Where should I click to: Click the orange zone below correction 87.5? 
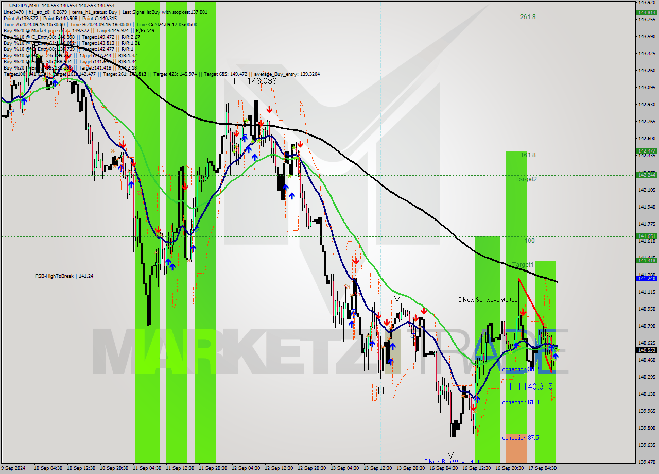pos(516,448)
